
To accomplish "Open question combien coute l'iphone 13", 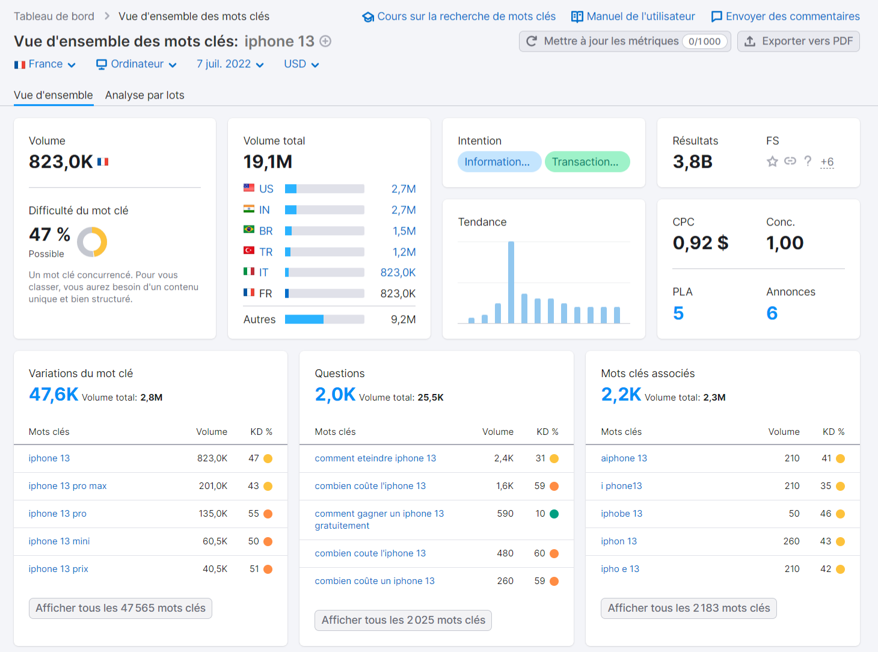I will click(x=370, y=553).
